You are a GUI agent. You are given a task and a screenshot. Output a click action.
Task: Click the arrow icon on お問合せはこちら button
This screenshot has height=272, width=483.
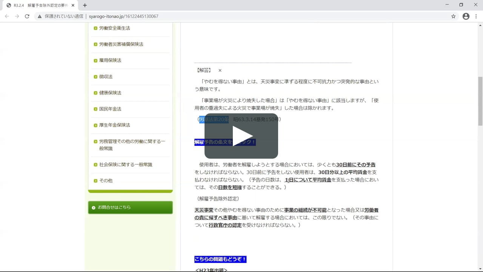coord(94,207)
